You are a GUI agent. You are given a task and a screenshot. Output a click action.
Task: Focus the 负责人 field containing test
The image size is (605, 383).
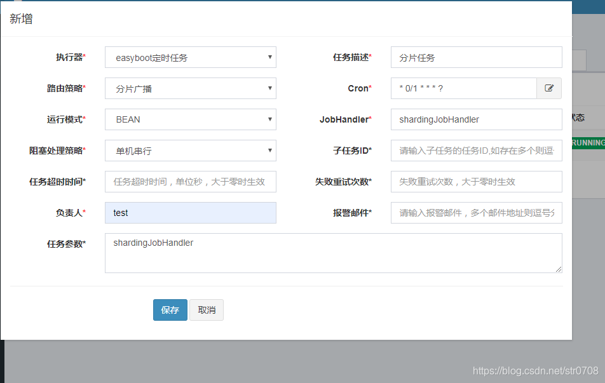tap(191, 213)
